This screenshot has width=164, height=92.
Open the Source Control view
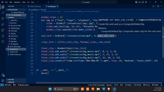[x=3, y=18]
